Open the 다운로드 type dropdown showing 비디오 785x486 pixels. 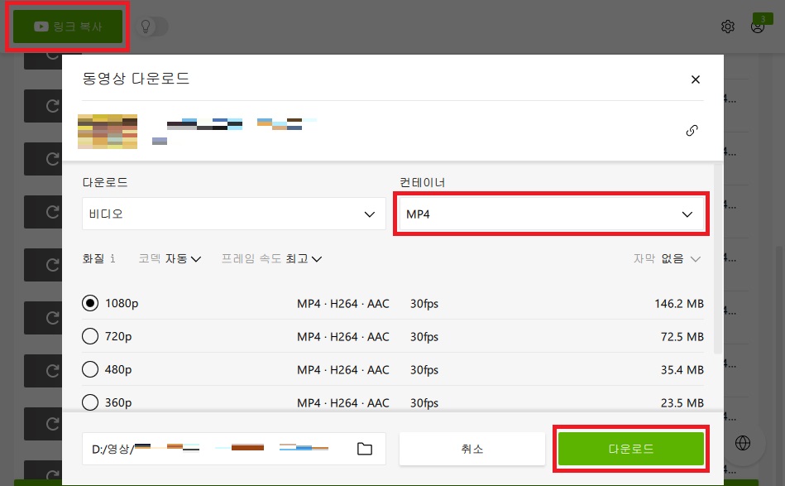point(234,214)
